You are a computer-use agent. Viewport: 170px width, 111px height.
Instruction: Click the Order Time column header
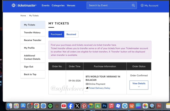74,66
